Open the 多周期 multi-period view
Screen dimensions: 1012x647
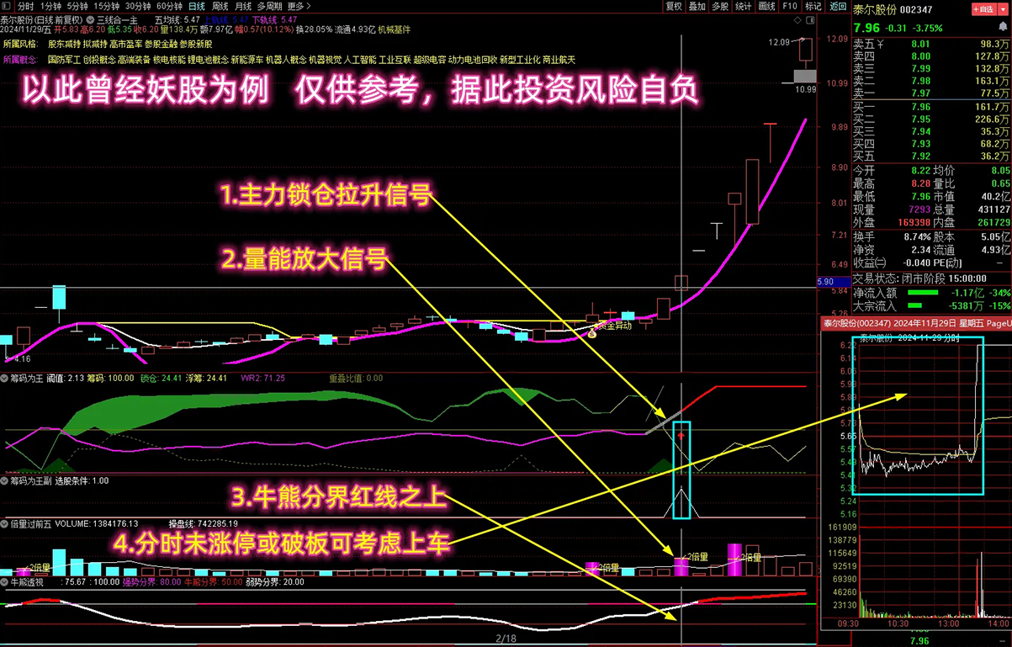coord(269,6)
